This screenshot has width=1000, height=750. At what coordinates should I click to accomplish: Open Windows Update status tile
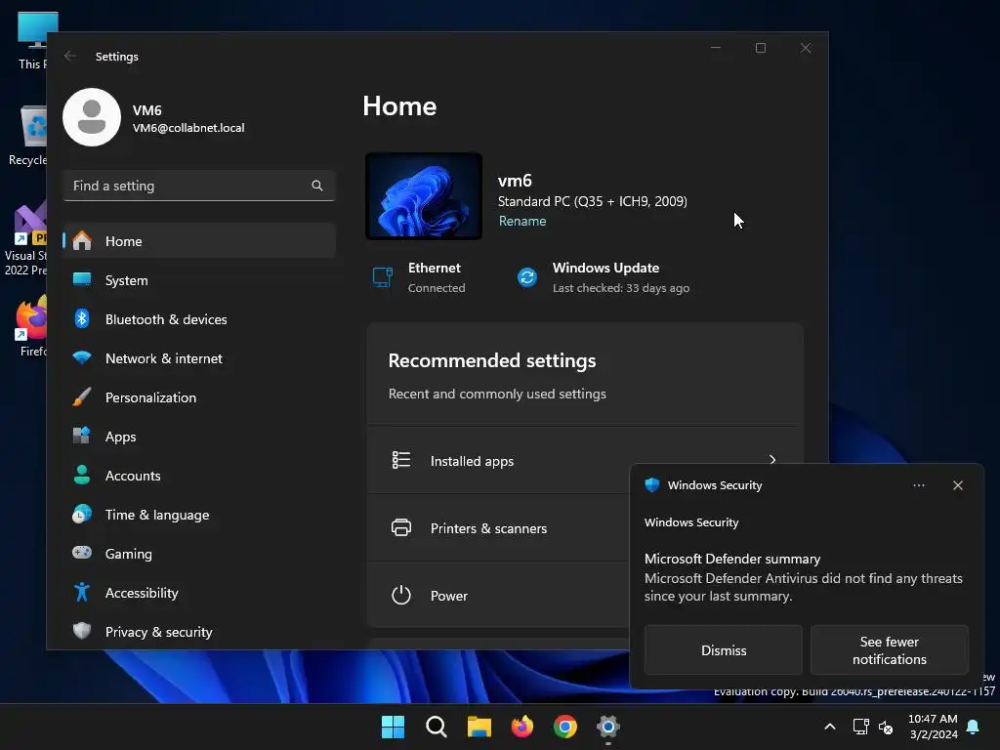[603, 277]
